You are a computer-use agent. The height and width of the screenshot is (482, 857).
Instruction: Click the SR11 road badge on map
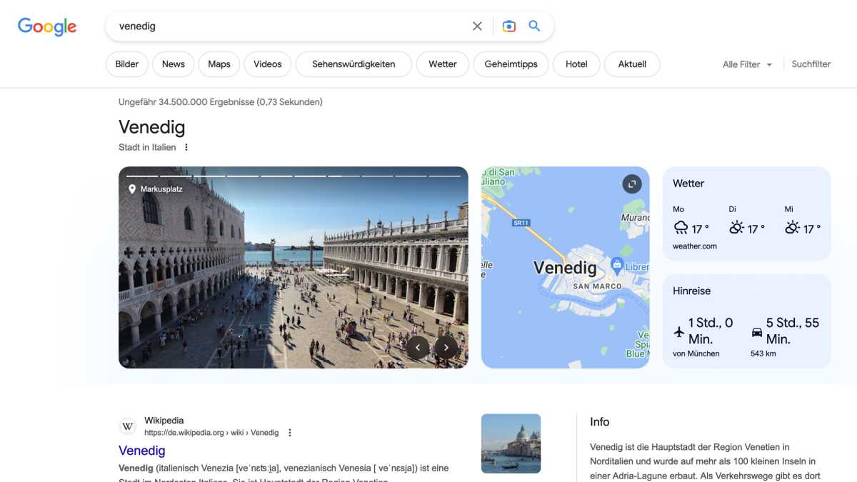(x=521, y=223)
